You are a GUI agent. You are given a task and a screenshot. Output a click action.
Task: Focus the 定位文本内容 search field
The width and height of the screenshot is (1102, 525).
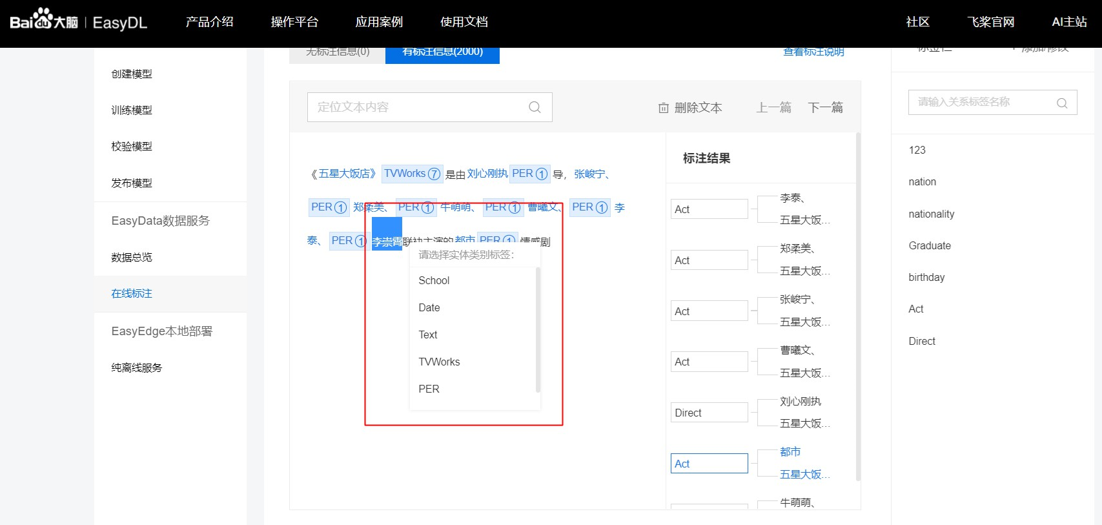(x=430, y=107)
